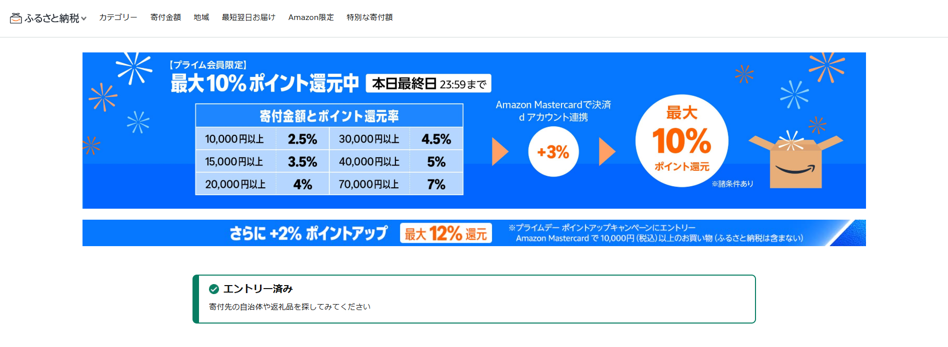Screen dimensions: 948x347
Task: Expand the ふるさと納税 dropdown chevron
Action: (84, 19)
